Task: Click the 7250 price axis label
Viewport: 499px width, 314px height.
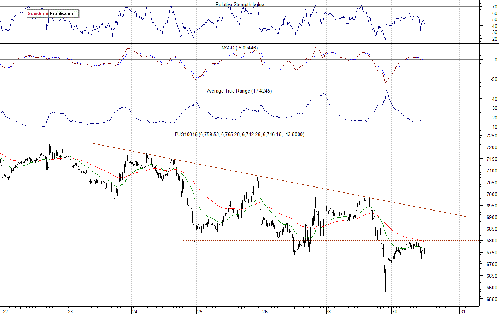Action: (x=492, y=136)
